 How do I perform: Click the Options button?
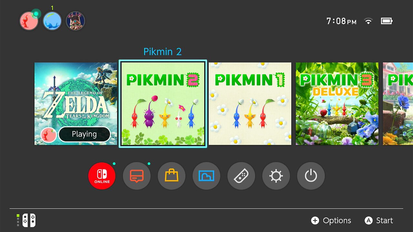click(x=331, y=220)
